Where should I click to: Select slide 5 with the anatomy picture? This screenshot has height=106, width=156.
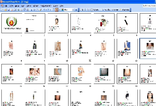coord(104,23)
